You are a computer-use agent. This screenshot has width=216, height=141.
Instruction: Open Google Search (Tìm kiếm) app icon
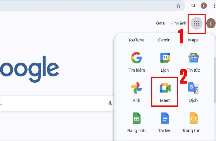coord(136,58)
